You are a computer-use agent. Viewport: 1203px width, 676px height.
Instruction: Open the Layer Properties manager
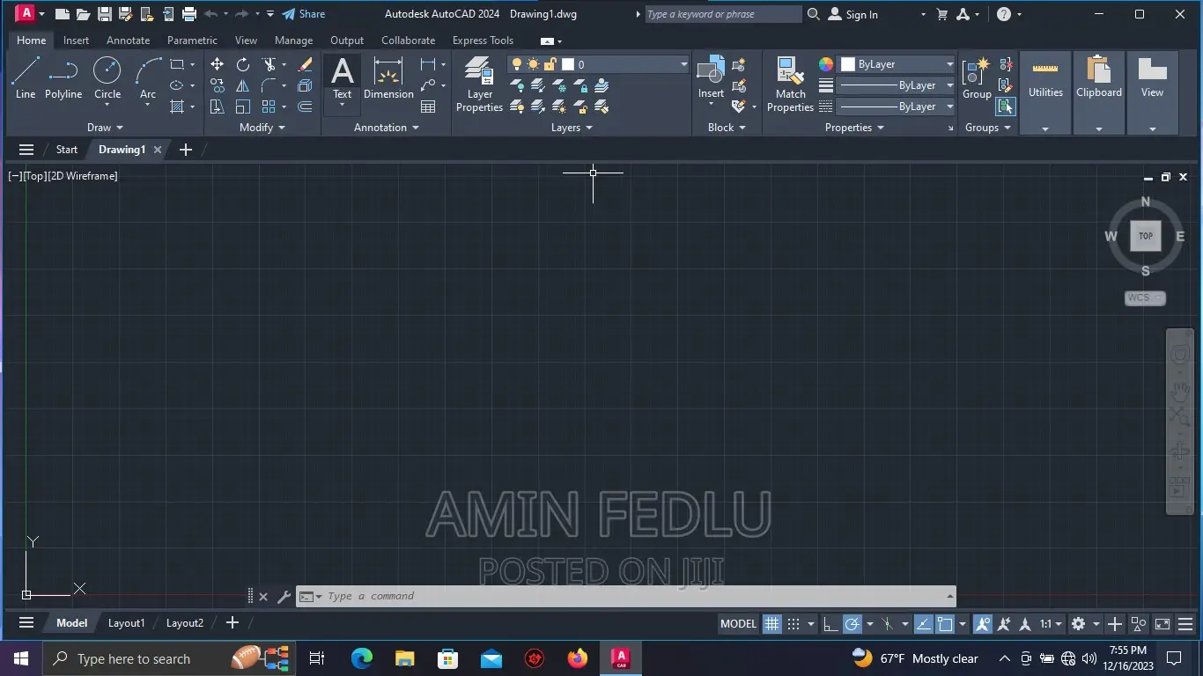pyautogui.click(x=479, y=84)
